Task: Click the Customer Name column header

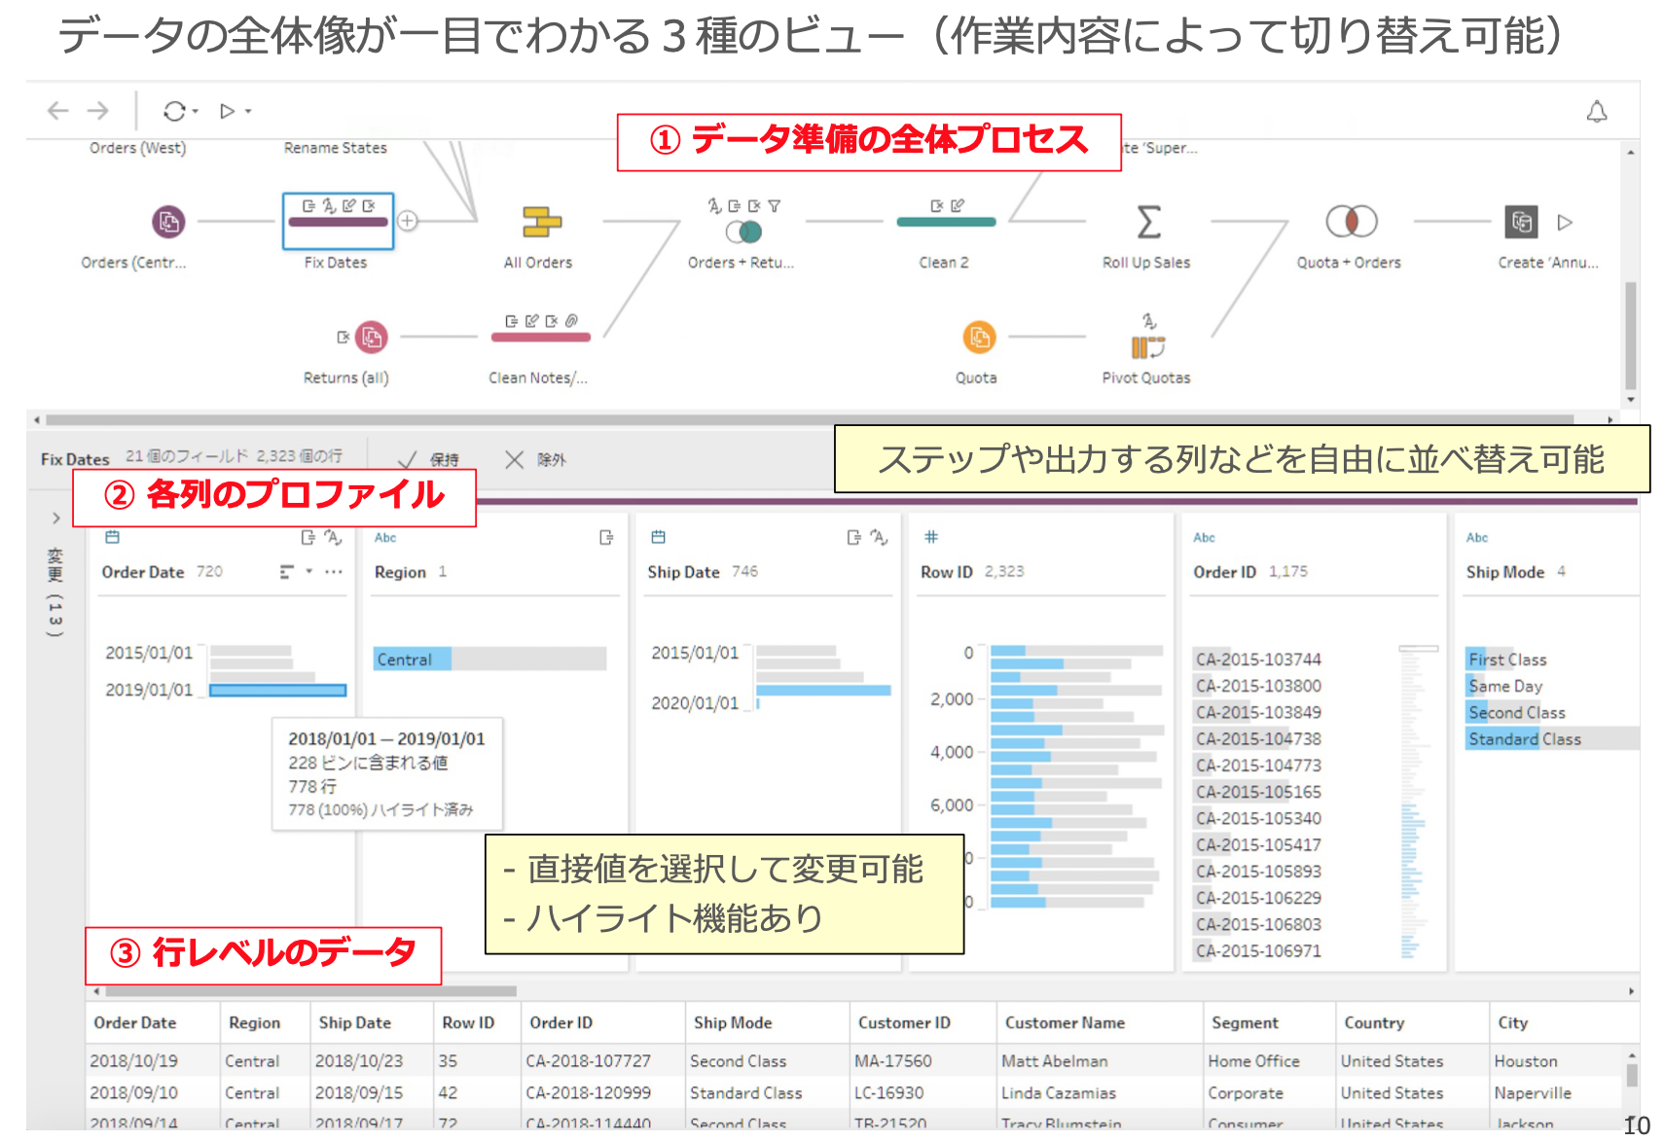Action: [x=1066, y=1023]
